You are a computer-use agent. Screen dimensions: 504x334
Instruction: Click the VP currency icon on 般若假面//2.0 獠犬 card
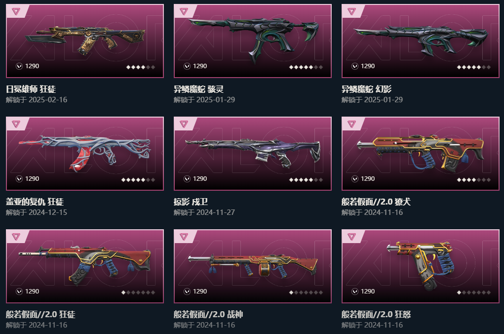pyautogui.click(x=355, y=179)
